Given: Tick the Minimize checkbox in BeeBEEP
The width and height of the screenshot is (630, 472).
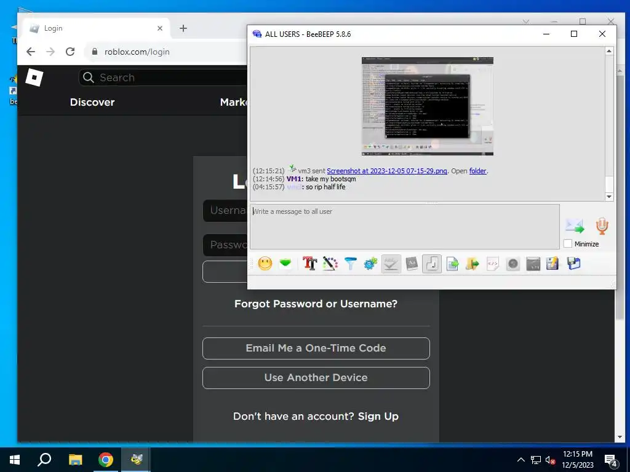Looking at the screenshot, I should click(x=568, y=243).
